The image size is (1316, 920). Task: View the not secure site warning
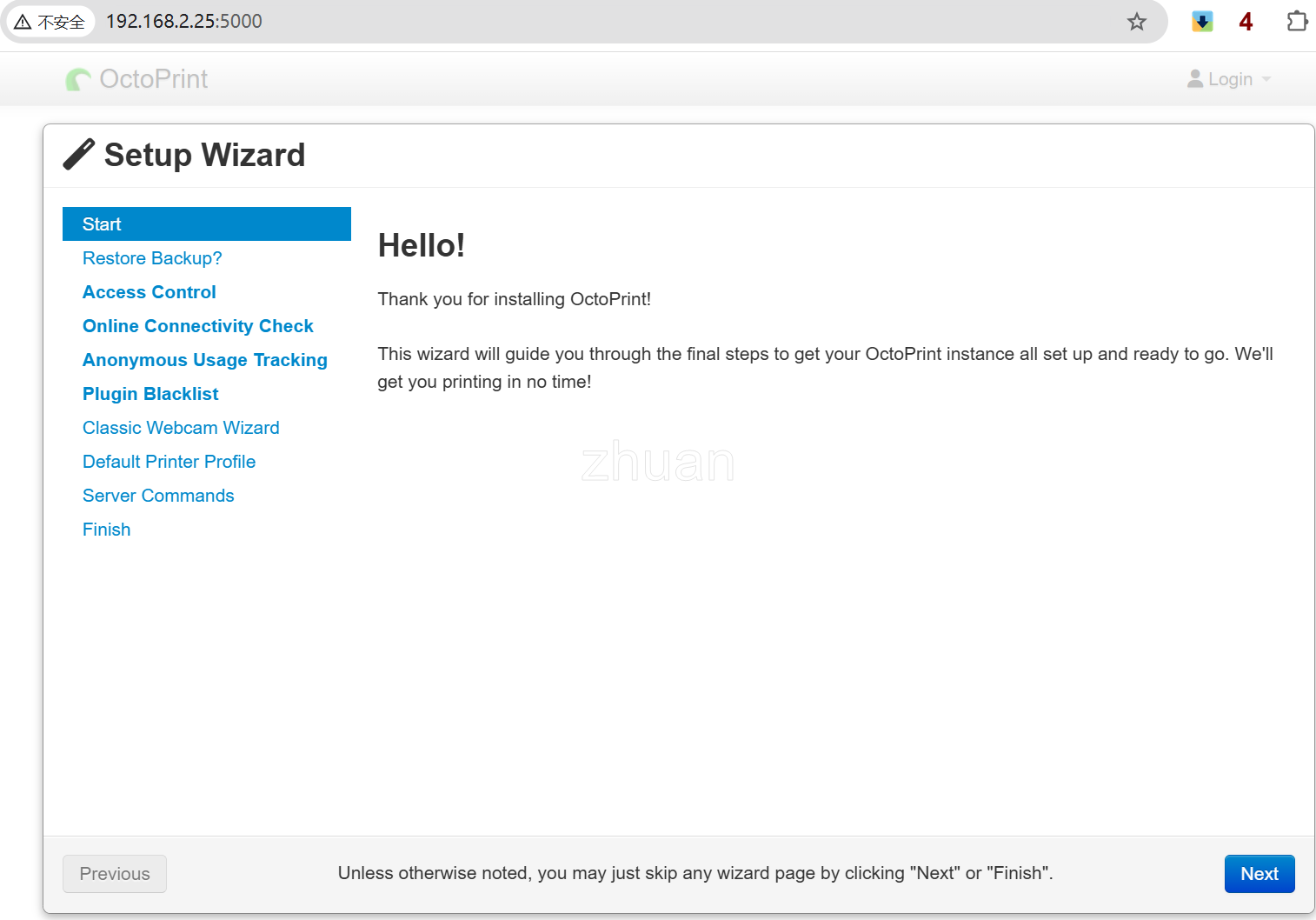point(50,22)
